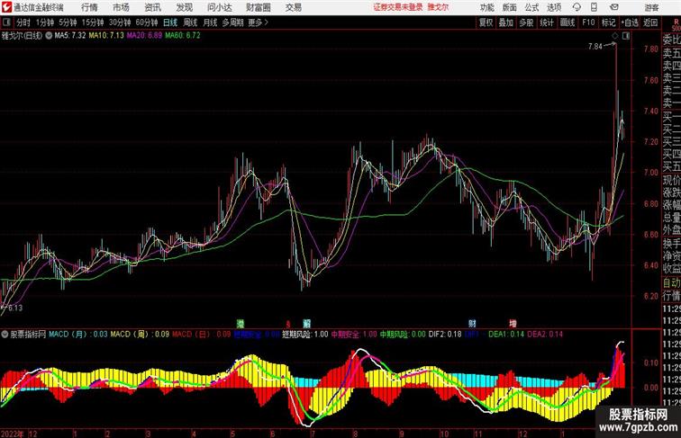Image resolution: width=681 pixels, height=438 pixels.
Task: Open the 公式 menu
Action: pyautogui.click(x=531, y=7)
